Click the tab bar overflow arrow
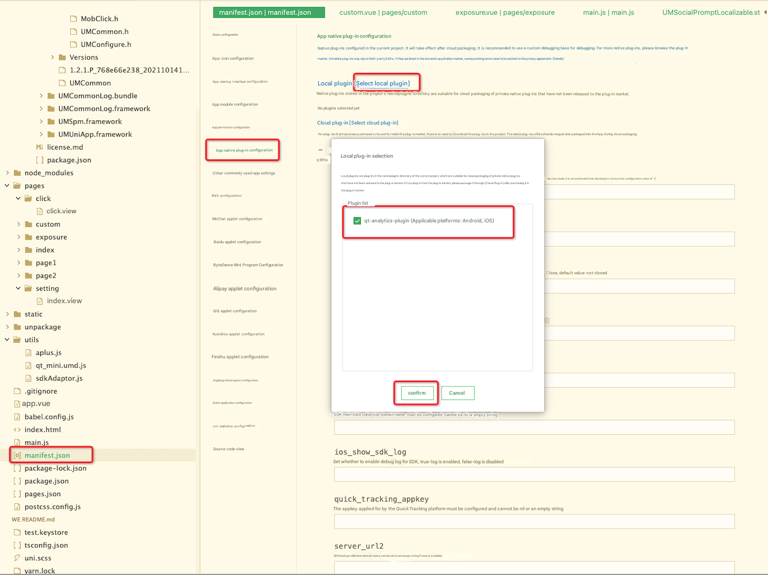The height and width of the screenshot is (575, 768). [x=765, y=12]
